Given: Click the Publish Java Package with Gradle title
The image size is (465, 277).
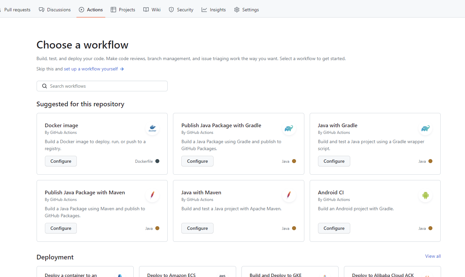Looking at the screenshot, I should [221, 125].
